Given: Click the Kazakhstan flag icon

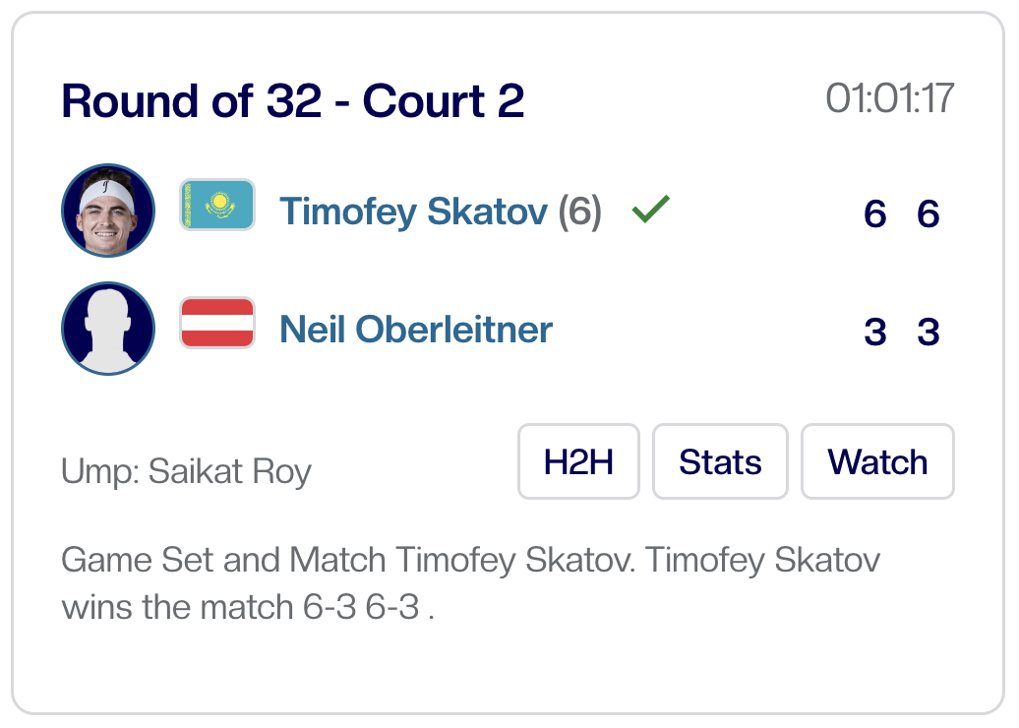Looking at the screenshot, I should pos(217,206).
